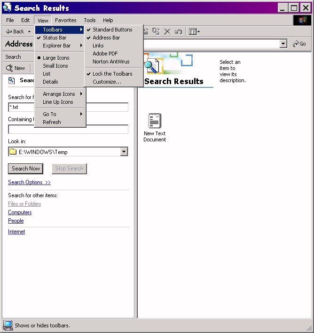Viewport: 314px width, 333px height.
Task: Click the Search Now button
Action: 26,169
